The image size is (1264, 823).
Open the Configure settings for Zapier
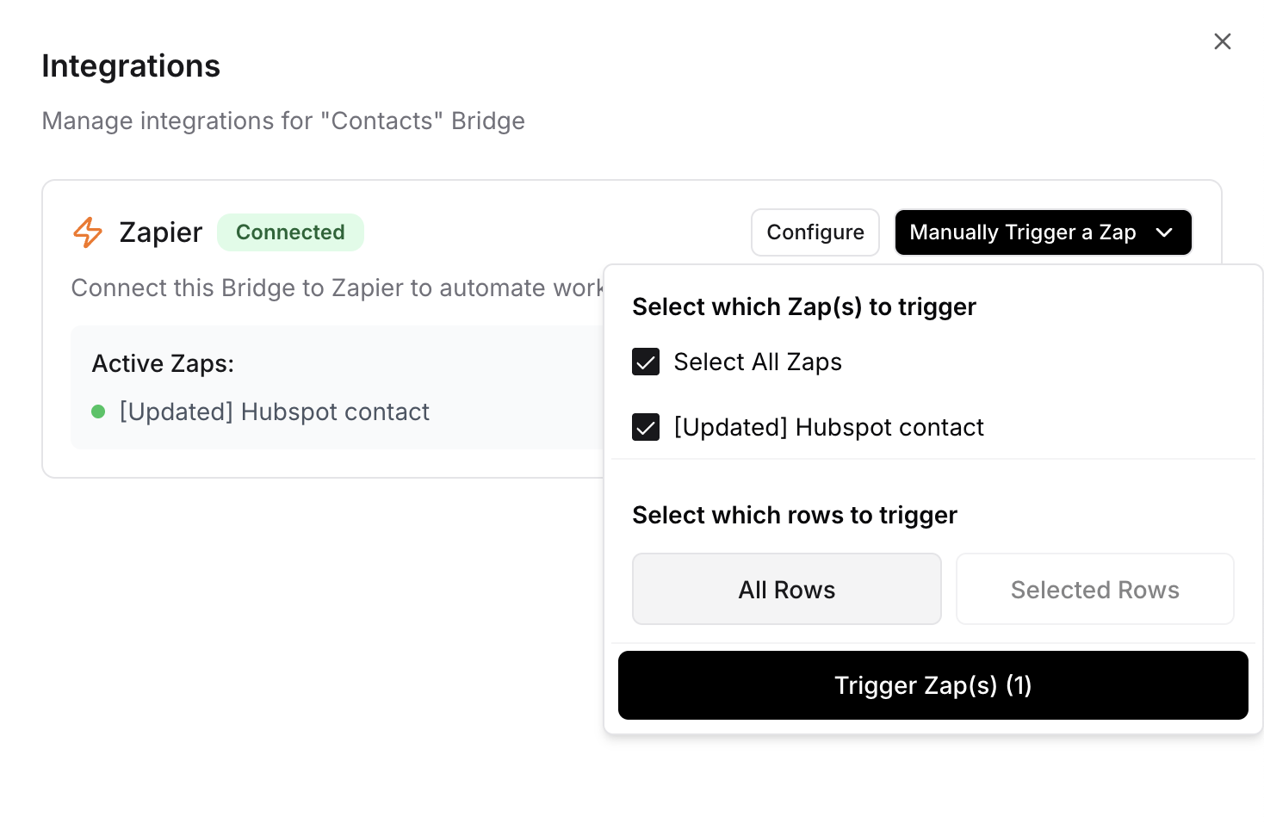click(x=815, y=232)
